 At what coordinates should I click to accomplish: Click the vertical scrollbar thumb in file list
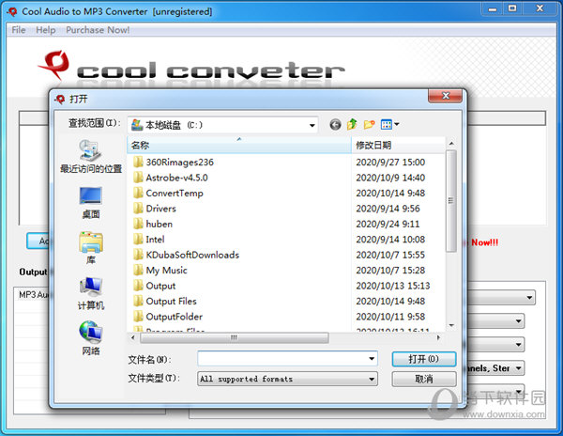pos(451,200)
